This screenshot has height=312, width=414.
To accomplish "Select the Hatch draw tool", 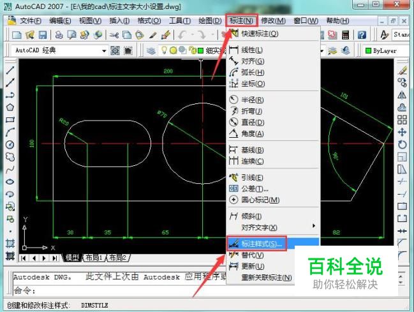I will coord(10,243).
